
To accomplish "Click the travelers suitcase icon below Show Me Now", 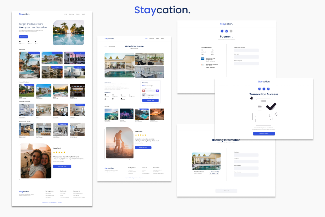I will tap(20, 42).
